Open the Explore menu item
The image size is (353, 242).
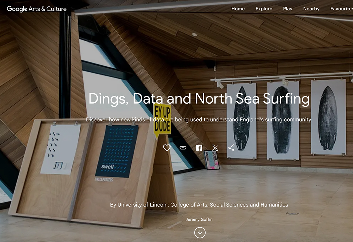(x=264, y=9)
